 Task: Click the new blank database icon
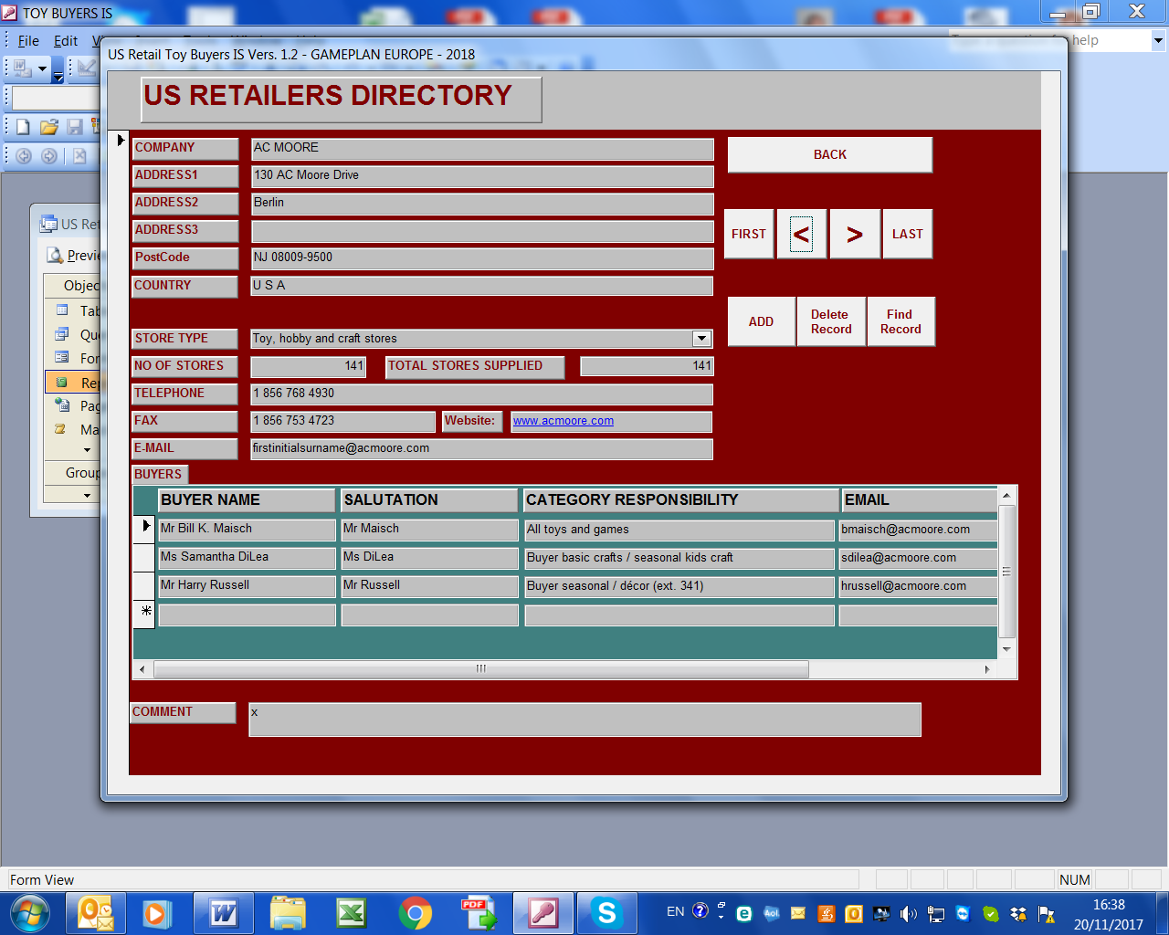pos(23,127)
